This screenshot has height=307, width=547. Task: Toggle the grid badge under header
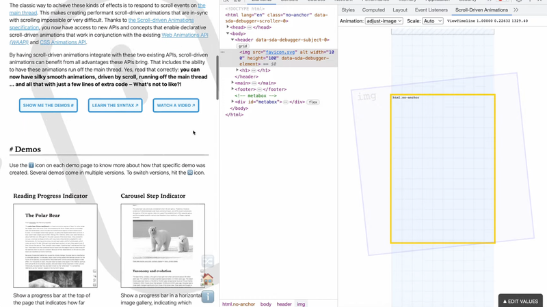(243, 46)
